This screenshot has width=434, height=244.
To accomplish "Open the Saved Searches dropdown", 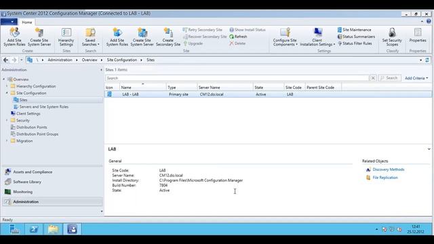I will 90,37.
